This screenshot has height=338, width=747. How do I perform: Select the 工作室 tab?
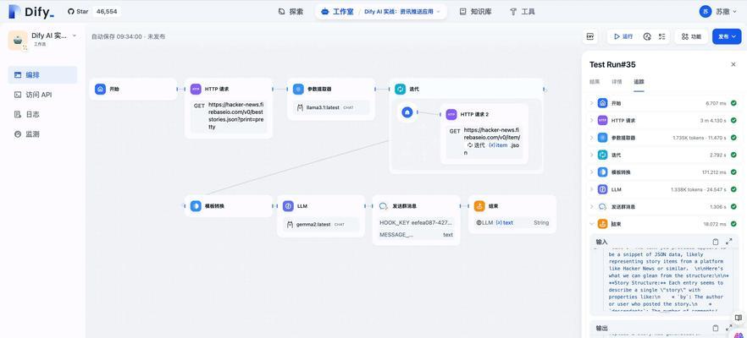pos(337,12)
